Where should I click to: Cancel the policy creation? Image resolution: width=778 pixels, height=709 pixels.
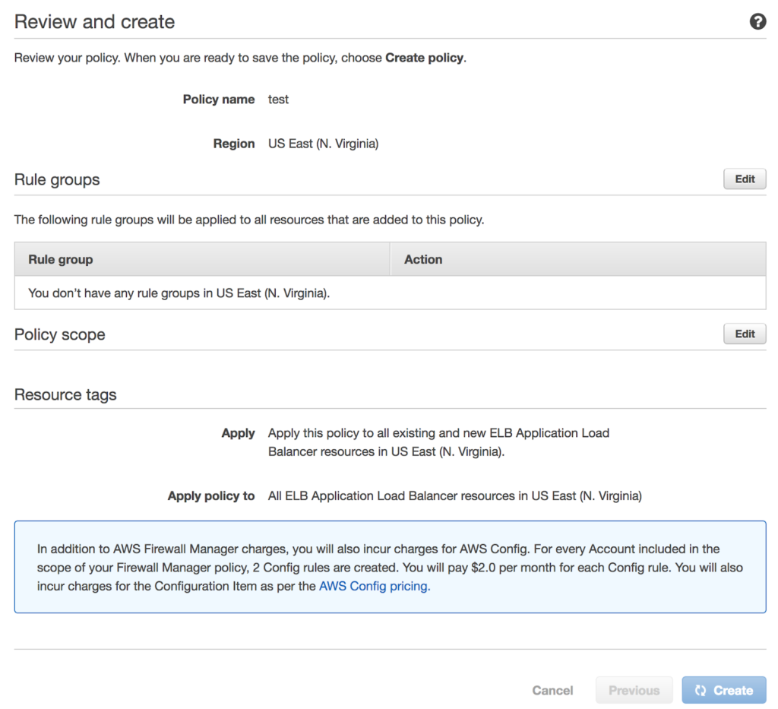(552, 691)
